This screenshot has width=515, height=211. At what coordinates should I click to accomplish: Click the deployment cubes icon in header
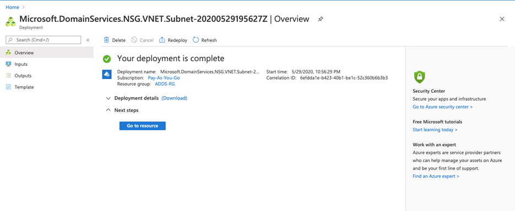tap(10, 22)
